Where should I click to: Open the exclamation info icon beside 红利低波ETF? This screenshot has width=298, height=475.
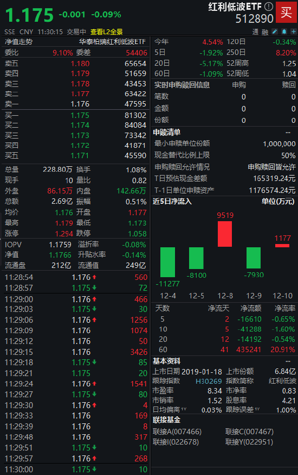pos(268,7)
